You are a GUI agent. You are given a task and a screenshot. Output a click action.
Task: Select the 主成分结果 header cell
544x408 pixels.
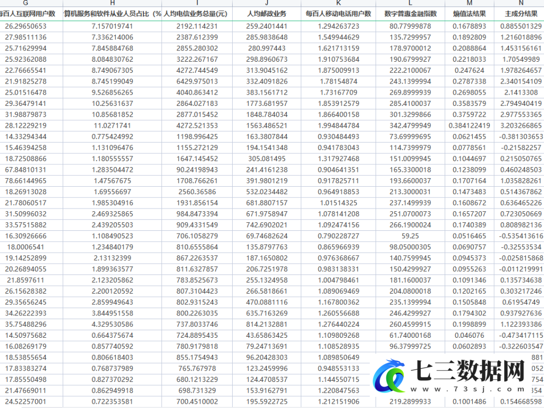pyautogui.click(x=520, y=14)
